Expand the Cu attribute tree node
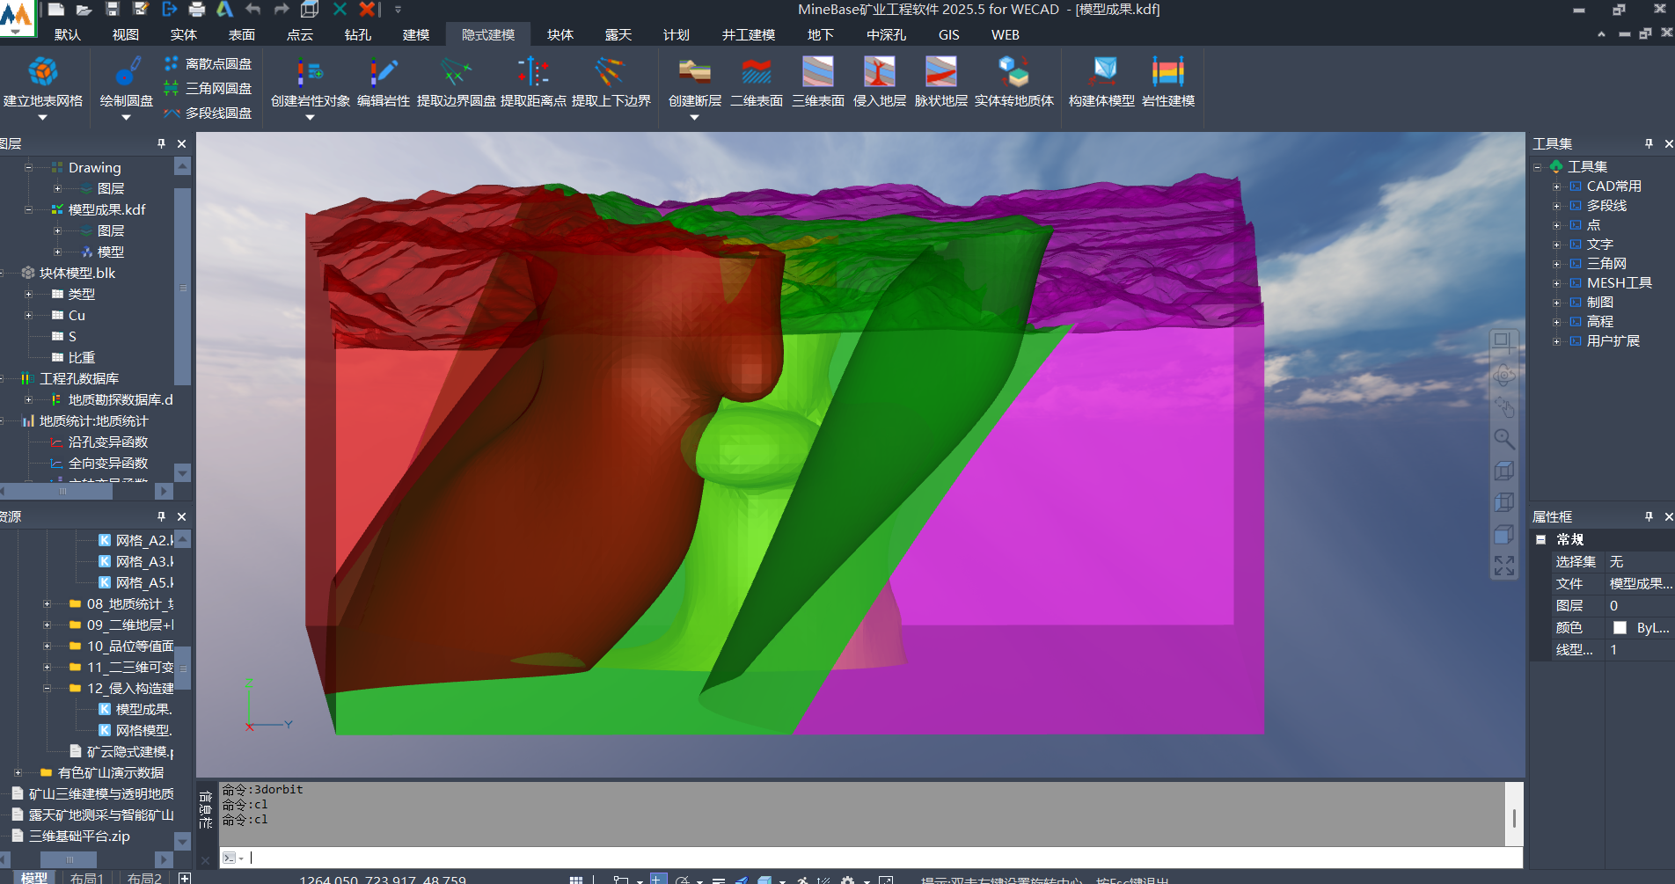The width and height of the screenshot is (1675, 884). 29,315
